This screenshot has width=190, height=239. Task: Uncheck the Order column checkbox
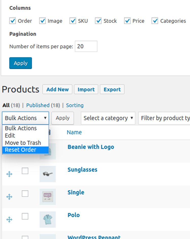12,21
